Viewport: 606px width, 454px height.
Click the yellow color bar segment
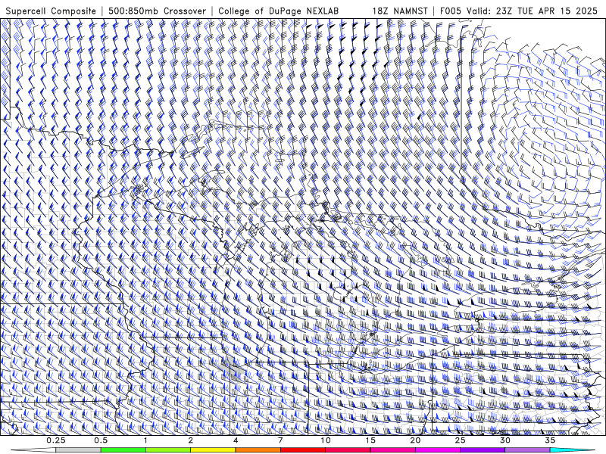tap(213, 450)
